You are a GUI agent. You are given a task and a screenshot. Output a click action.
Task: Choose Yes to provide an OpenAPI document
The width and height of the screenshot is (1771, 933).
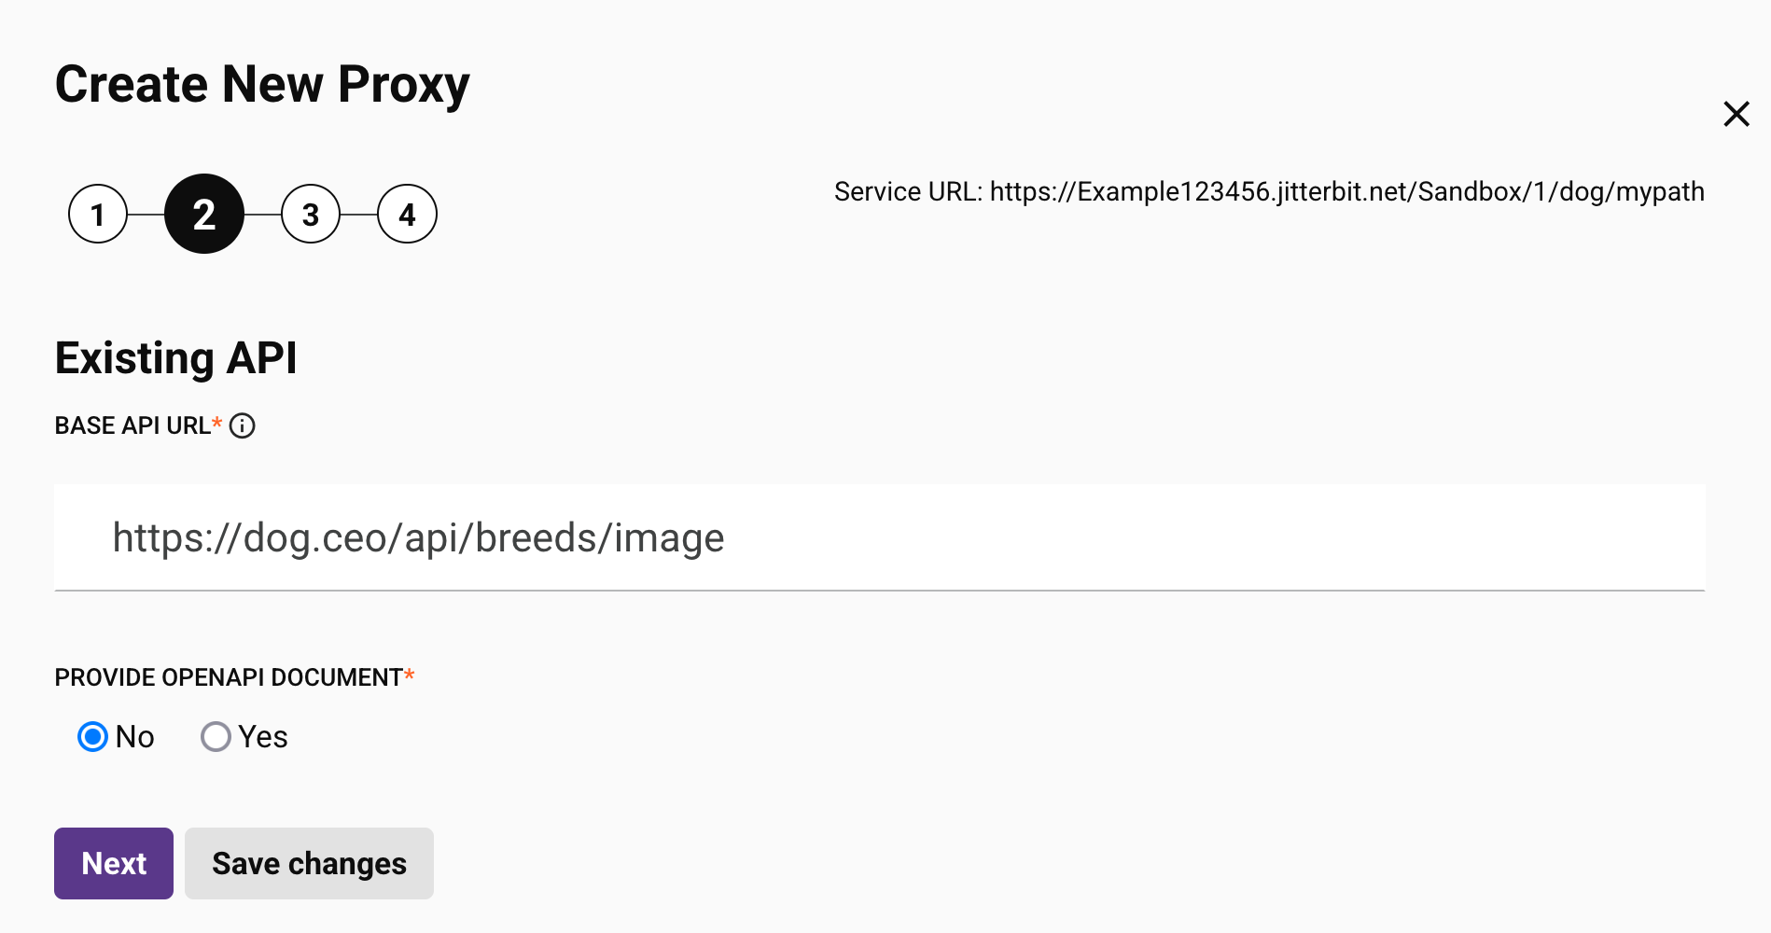coord(216,737)
